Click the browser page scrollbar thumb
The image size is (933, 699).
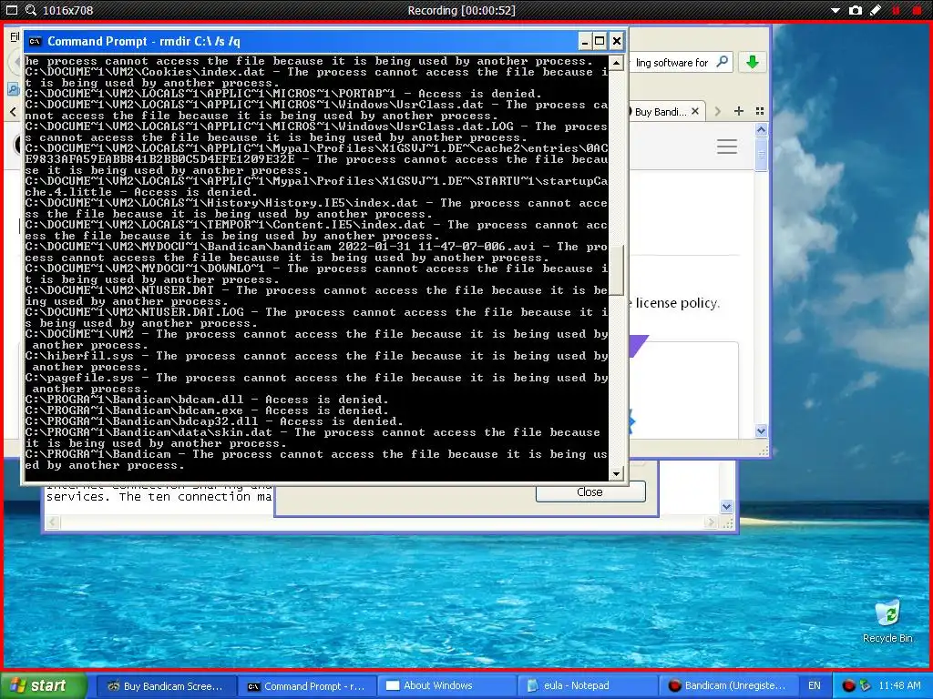tap(761, 155)
